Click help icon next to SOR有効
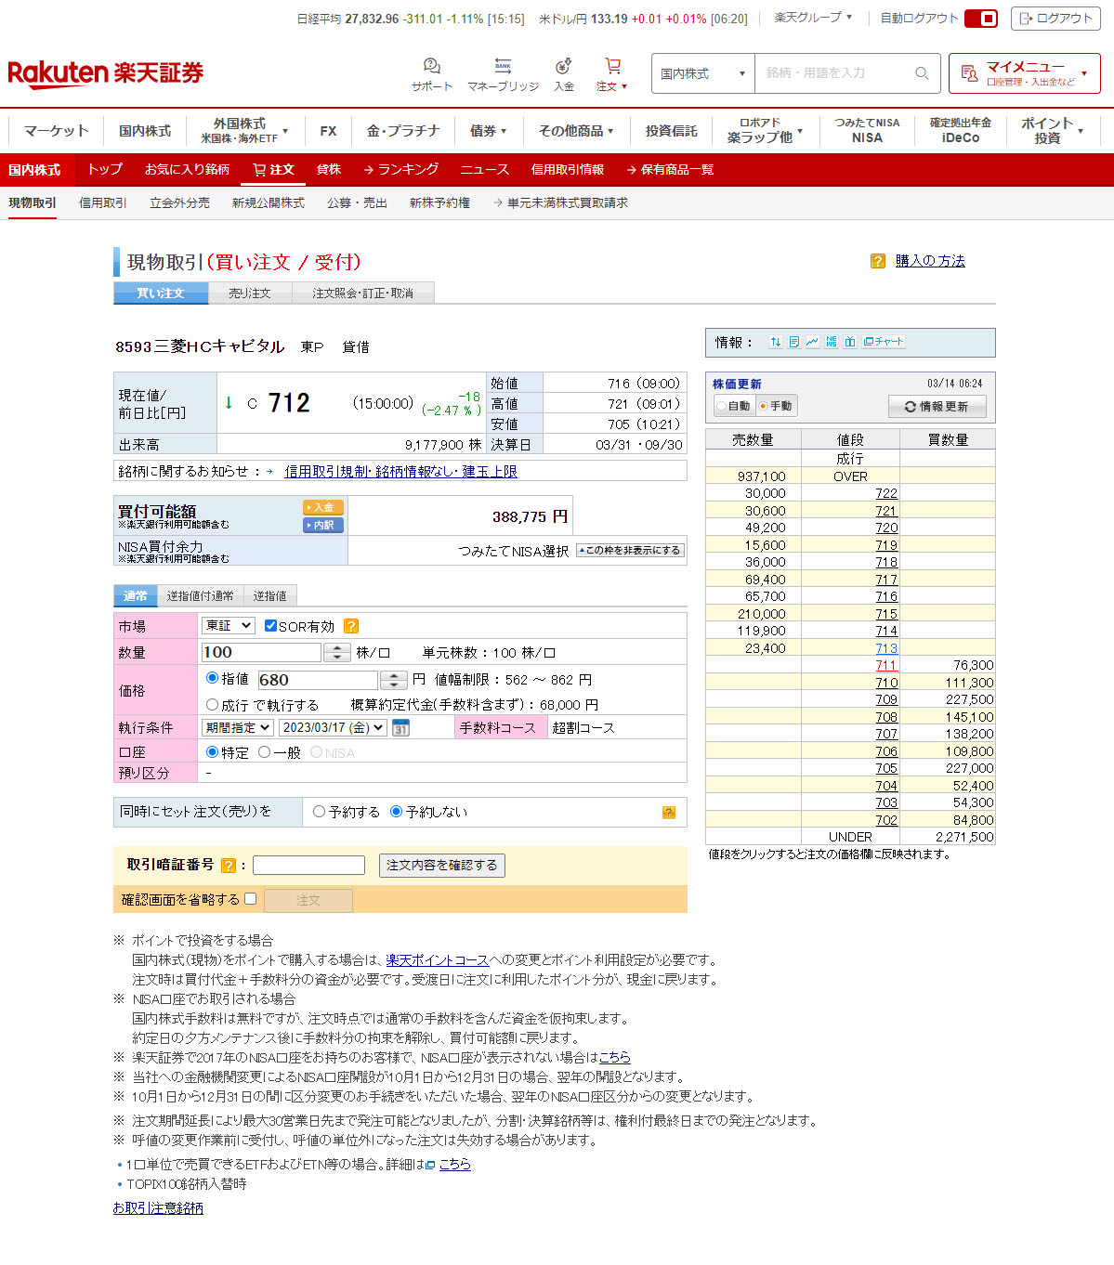Image resolution: width=1114 pixels, height=1265 pixels. pyautogui.click(x=351, y=627)
